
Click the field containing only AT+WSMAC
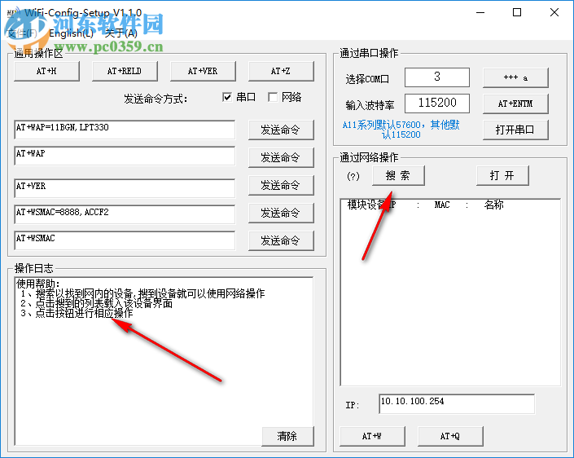tap(125, 240)
